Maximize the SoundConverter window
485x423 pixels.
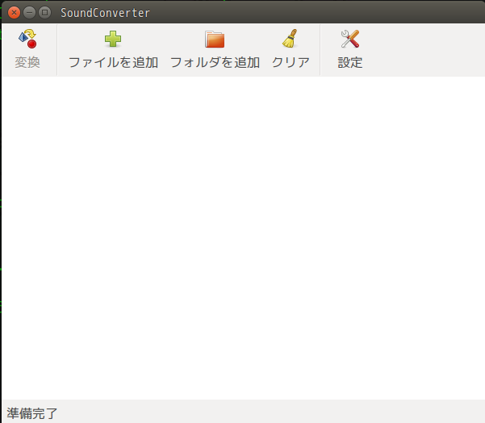[45, 13]
